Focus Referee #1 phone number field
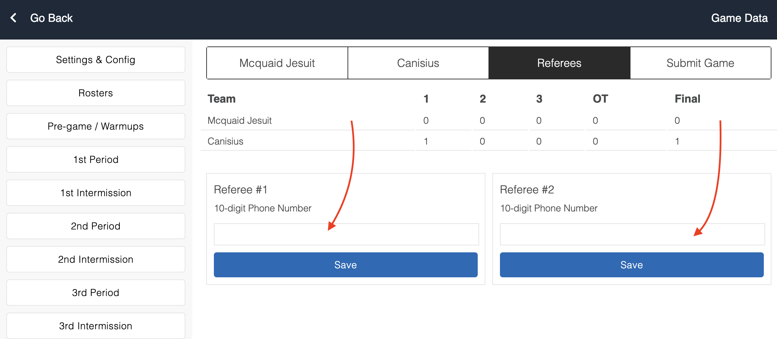 pos(346,234)
